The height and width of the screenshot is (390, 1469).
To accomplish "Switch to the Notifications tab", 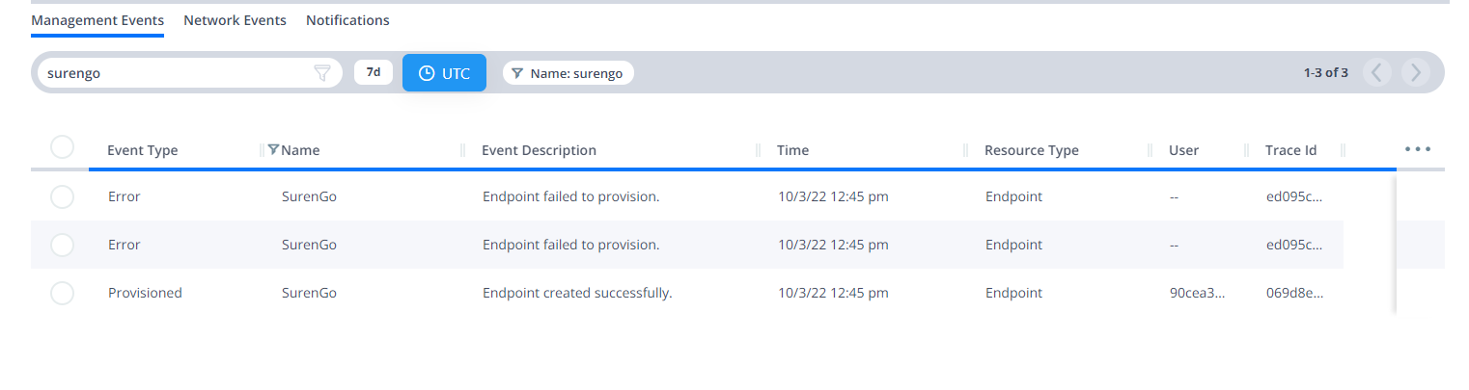I will pos(347,20).
